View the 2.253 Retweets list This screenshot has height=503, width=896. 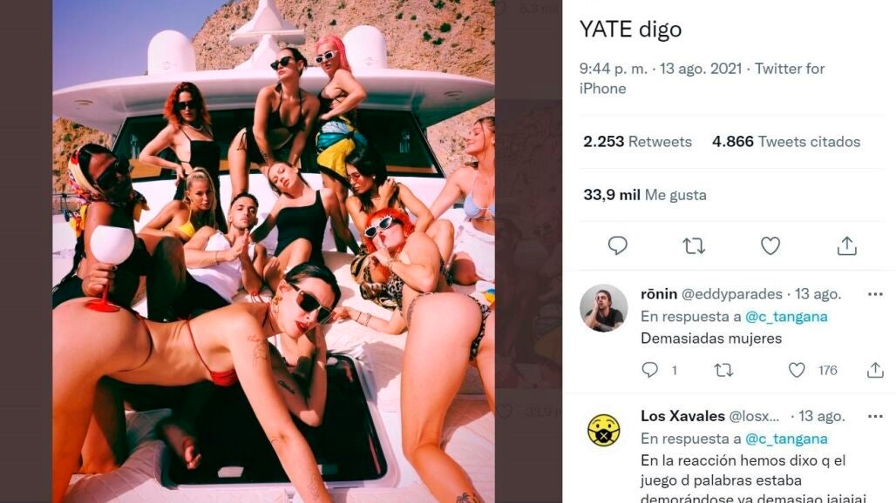tap(637, 142)
